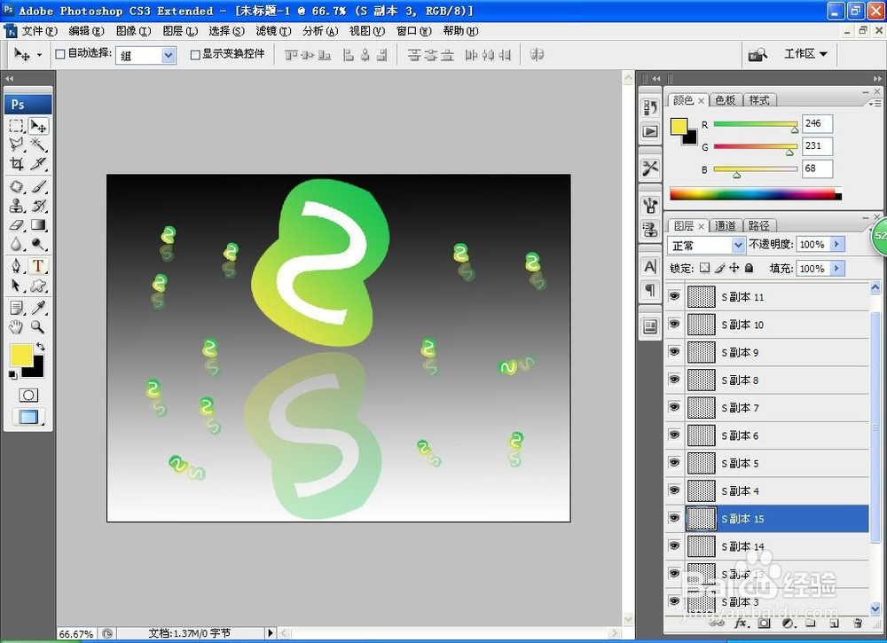
Task: Select the Blur tool
Action: click(16, 244)
